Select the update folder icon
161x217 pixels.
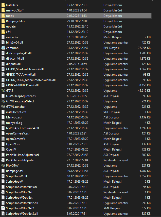pyautogui.click(x=3, y=26)
